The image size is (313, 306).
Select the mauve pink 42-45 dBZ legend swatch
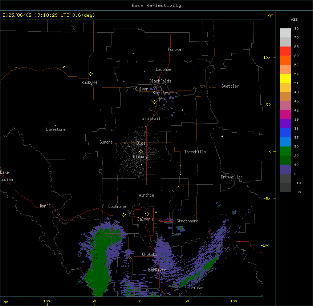pos(285,106)
